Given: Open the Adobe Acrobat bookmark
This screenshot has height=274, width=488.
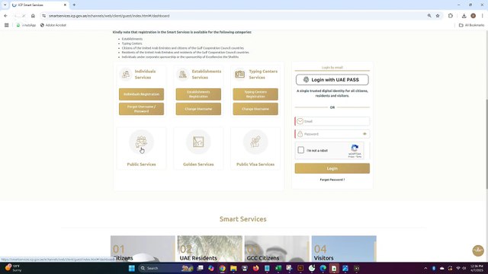Looking at the screenshot, I should click(x=53, y=25).
